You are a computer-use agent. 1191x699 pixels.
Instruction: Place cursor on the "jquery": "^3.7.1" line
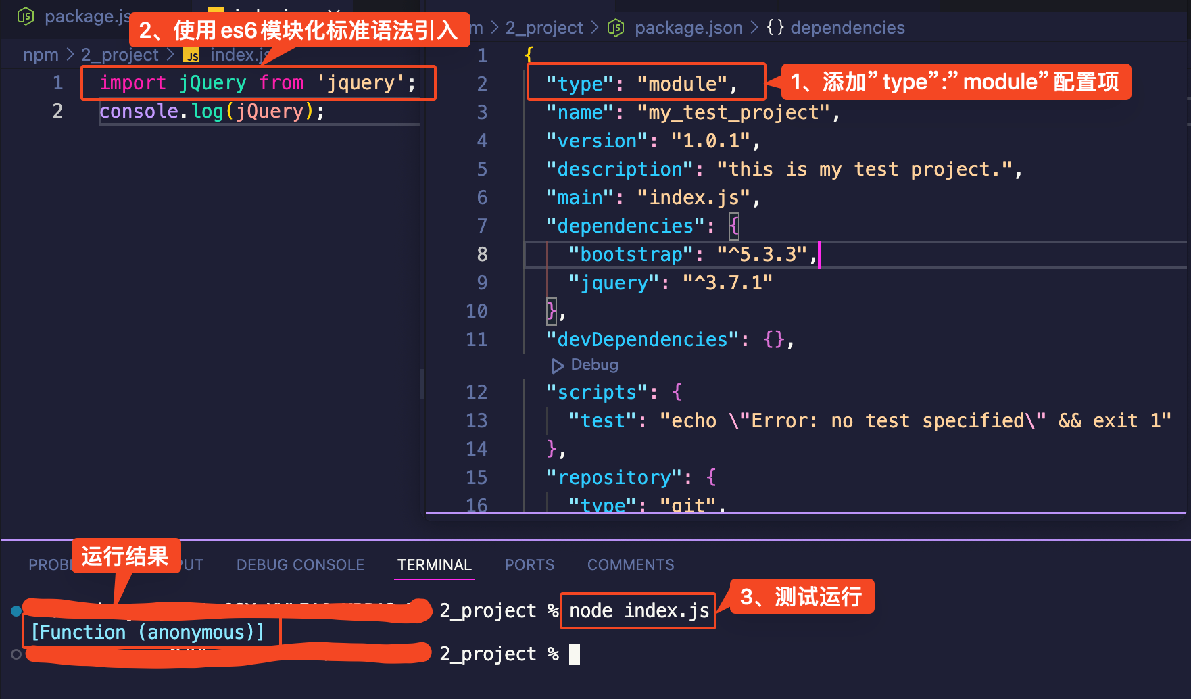pyautogui.click(x=669, y=283)
